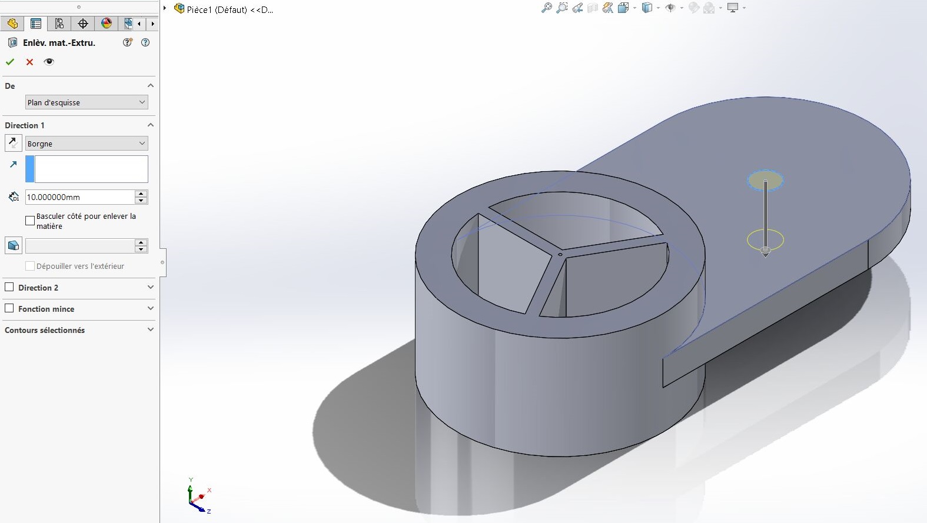Collapse the Direction 1 section
Screen dimensions: 927x523
pyautogui.click(x=150, y=125)
